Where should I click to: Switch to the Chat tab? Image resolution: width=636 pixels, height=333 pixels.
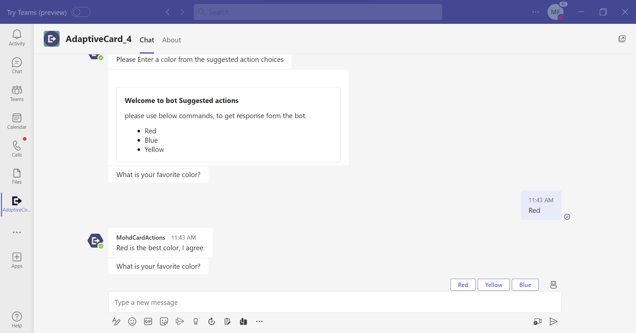(147, 40)
